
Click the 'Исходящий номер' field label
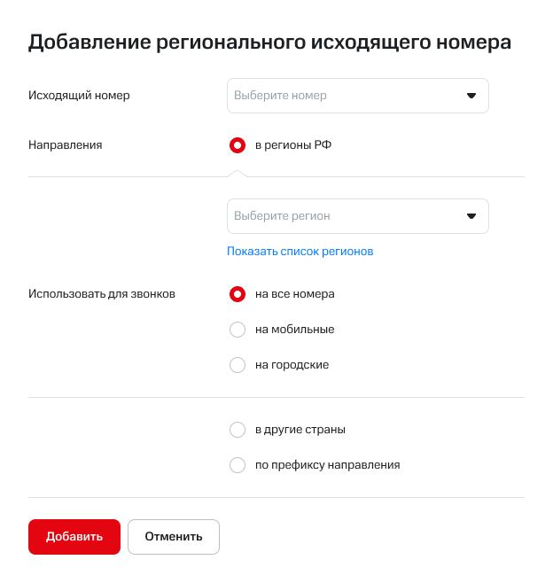[79, 96]
